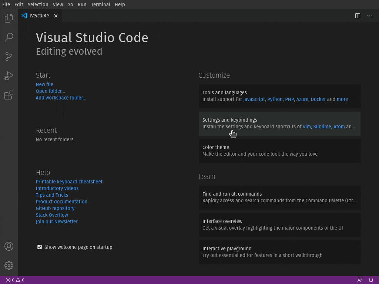Click the Join our Newsletter link
The height and width of the screenshot is (284, 379).
pyautogui.click(x=57, y=222)
